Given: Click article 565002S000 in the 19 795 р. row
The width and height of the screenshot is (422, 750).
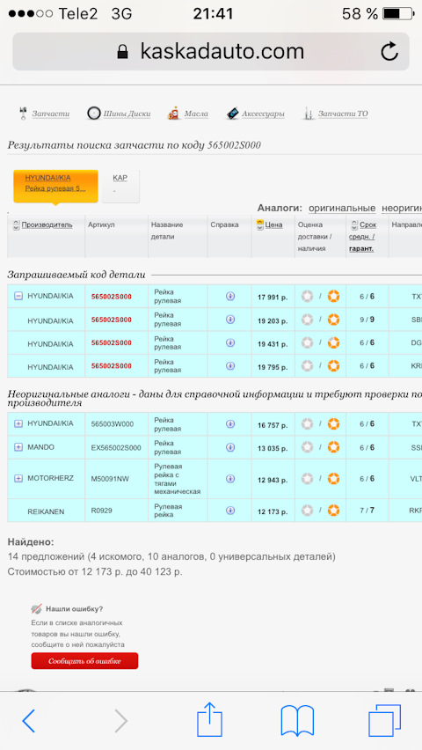Looking at the screenshot, I should click(x=112, y=366).
